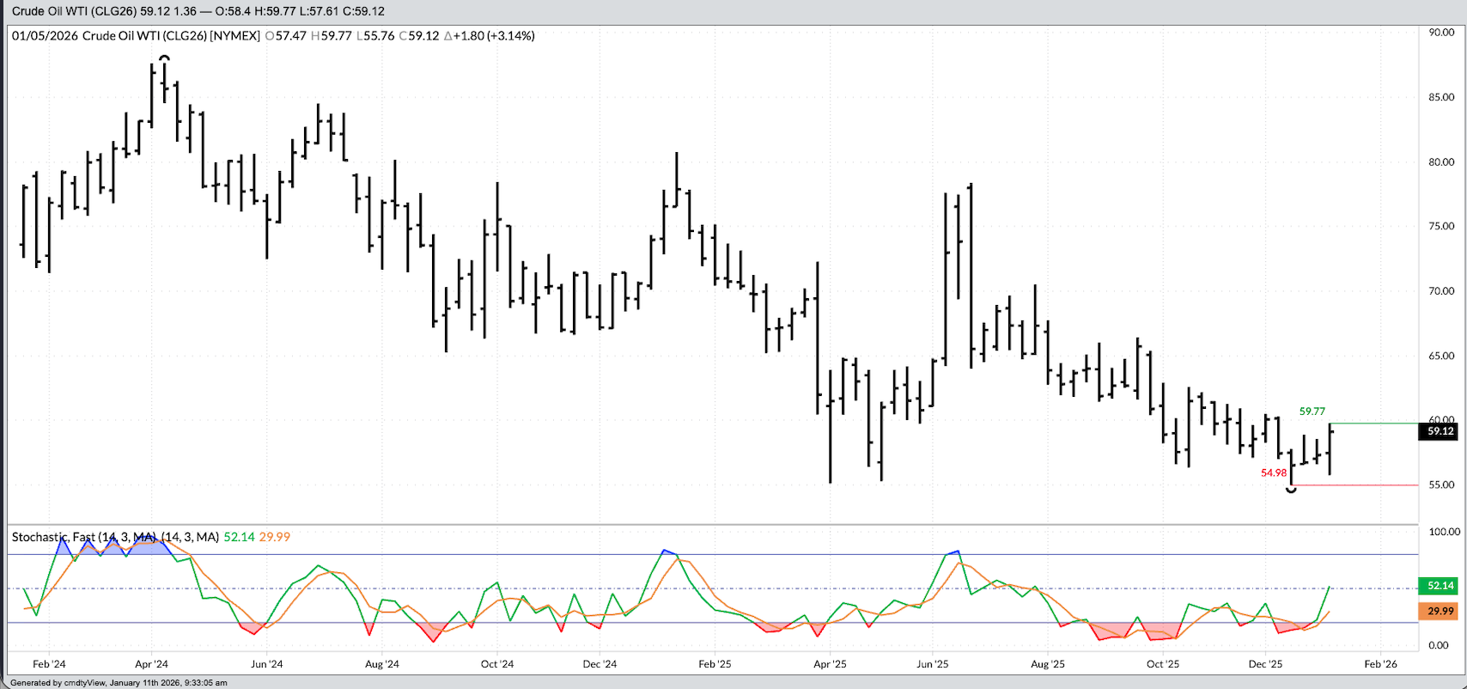The width and height of the screenshot is (1467, 689).
Task: Click the Apr '24 date label on time axis
Action: pos(152,664)
